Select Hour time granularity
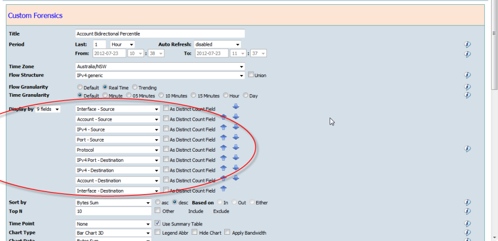The image size is (498, 241). point(225,95)
